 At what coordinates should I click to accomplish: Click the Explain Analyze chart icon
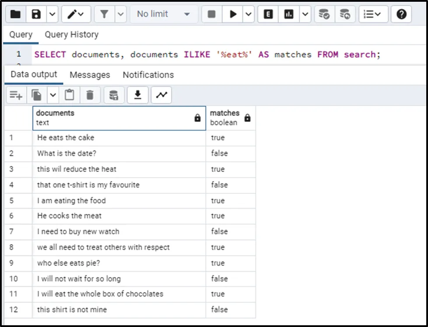(x=289, y=14)
